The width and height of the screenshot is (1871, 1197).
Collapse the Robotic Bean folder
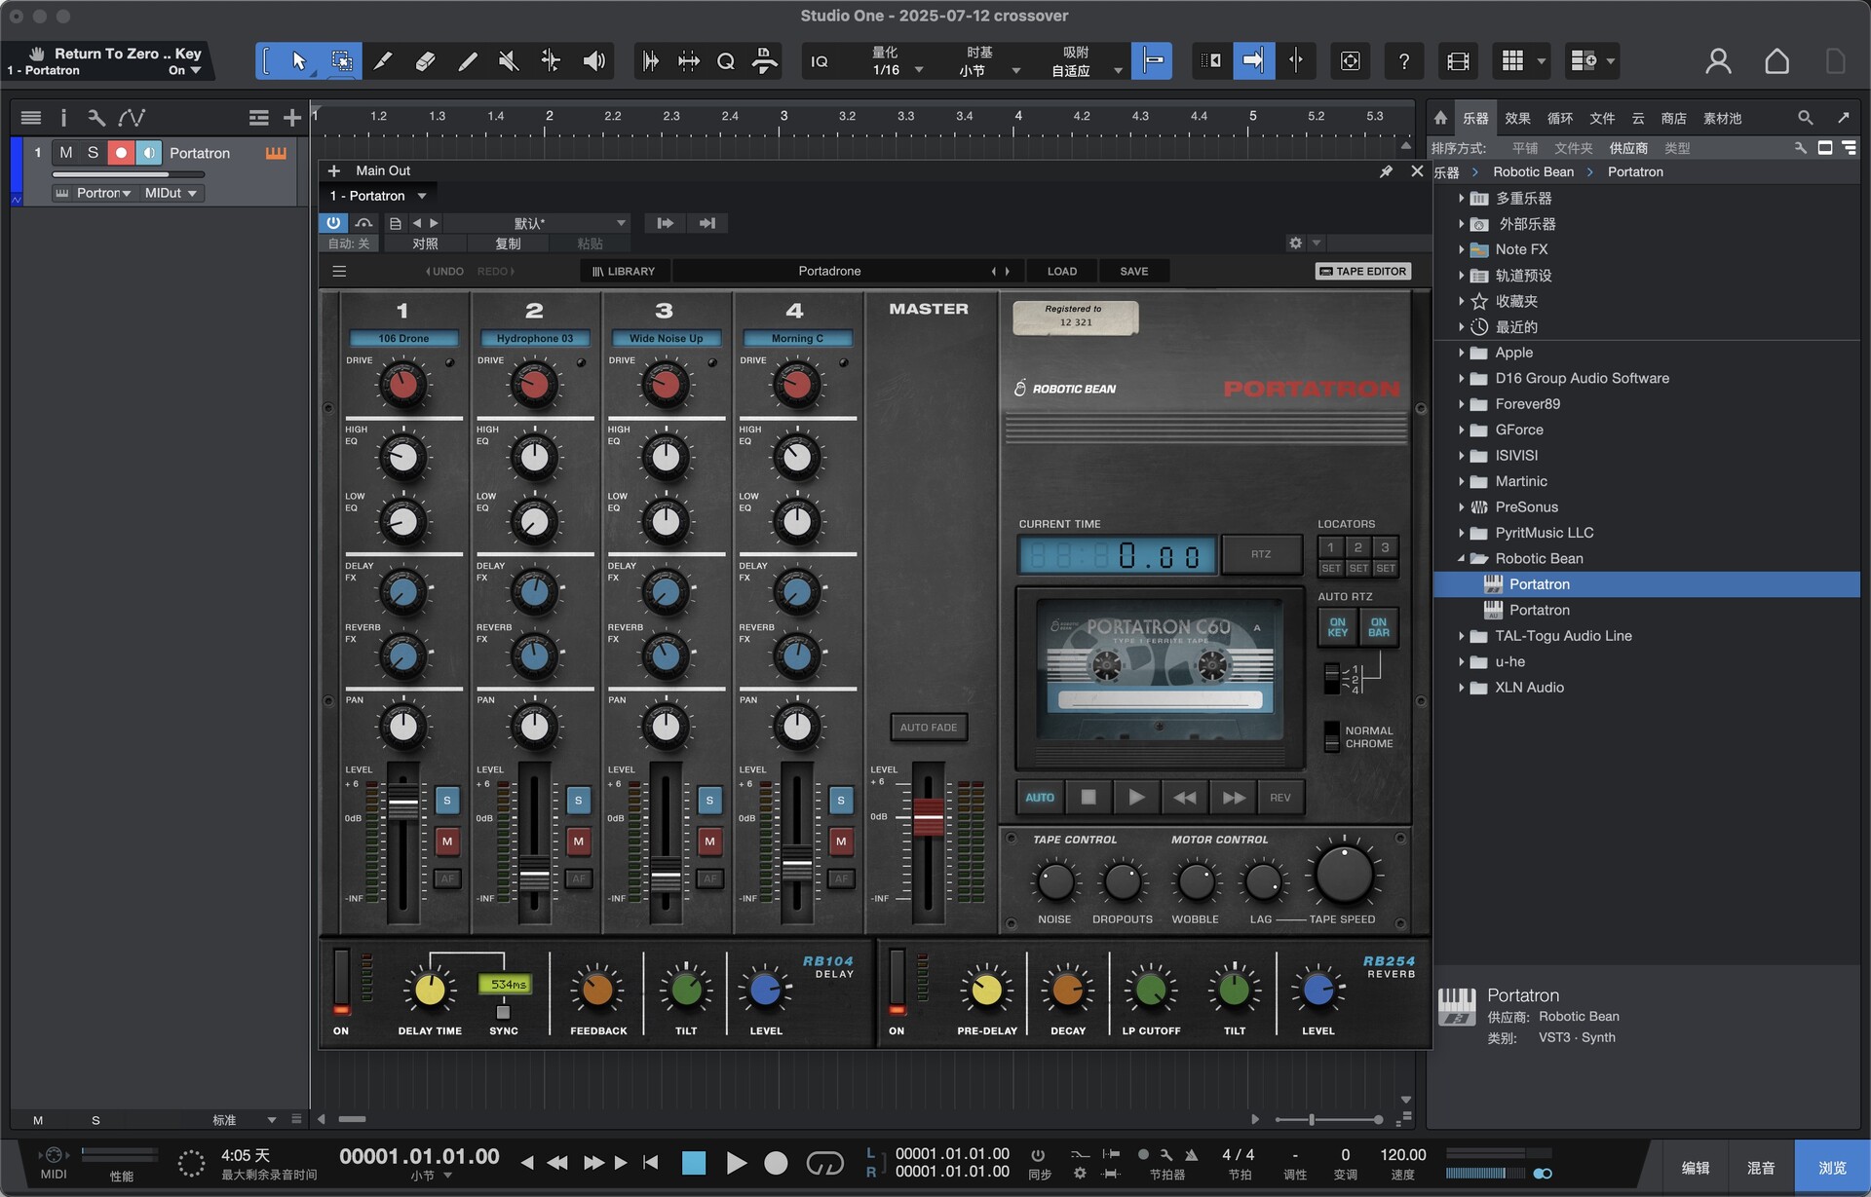1461,559
